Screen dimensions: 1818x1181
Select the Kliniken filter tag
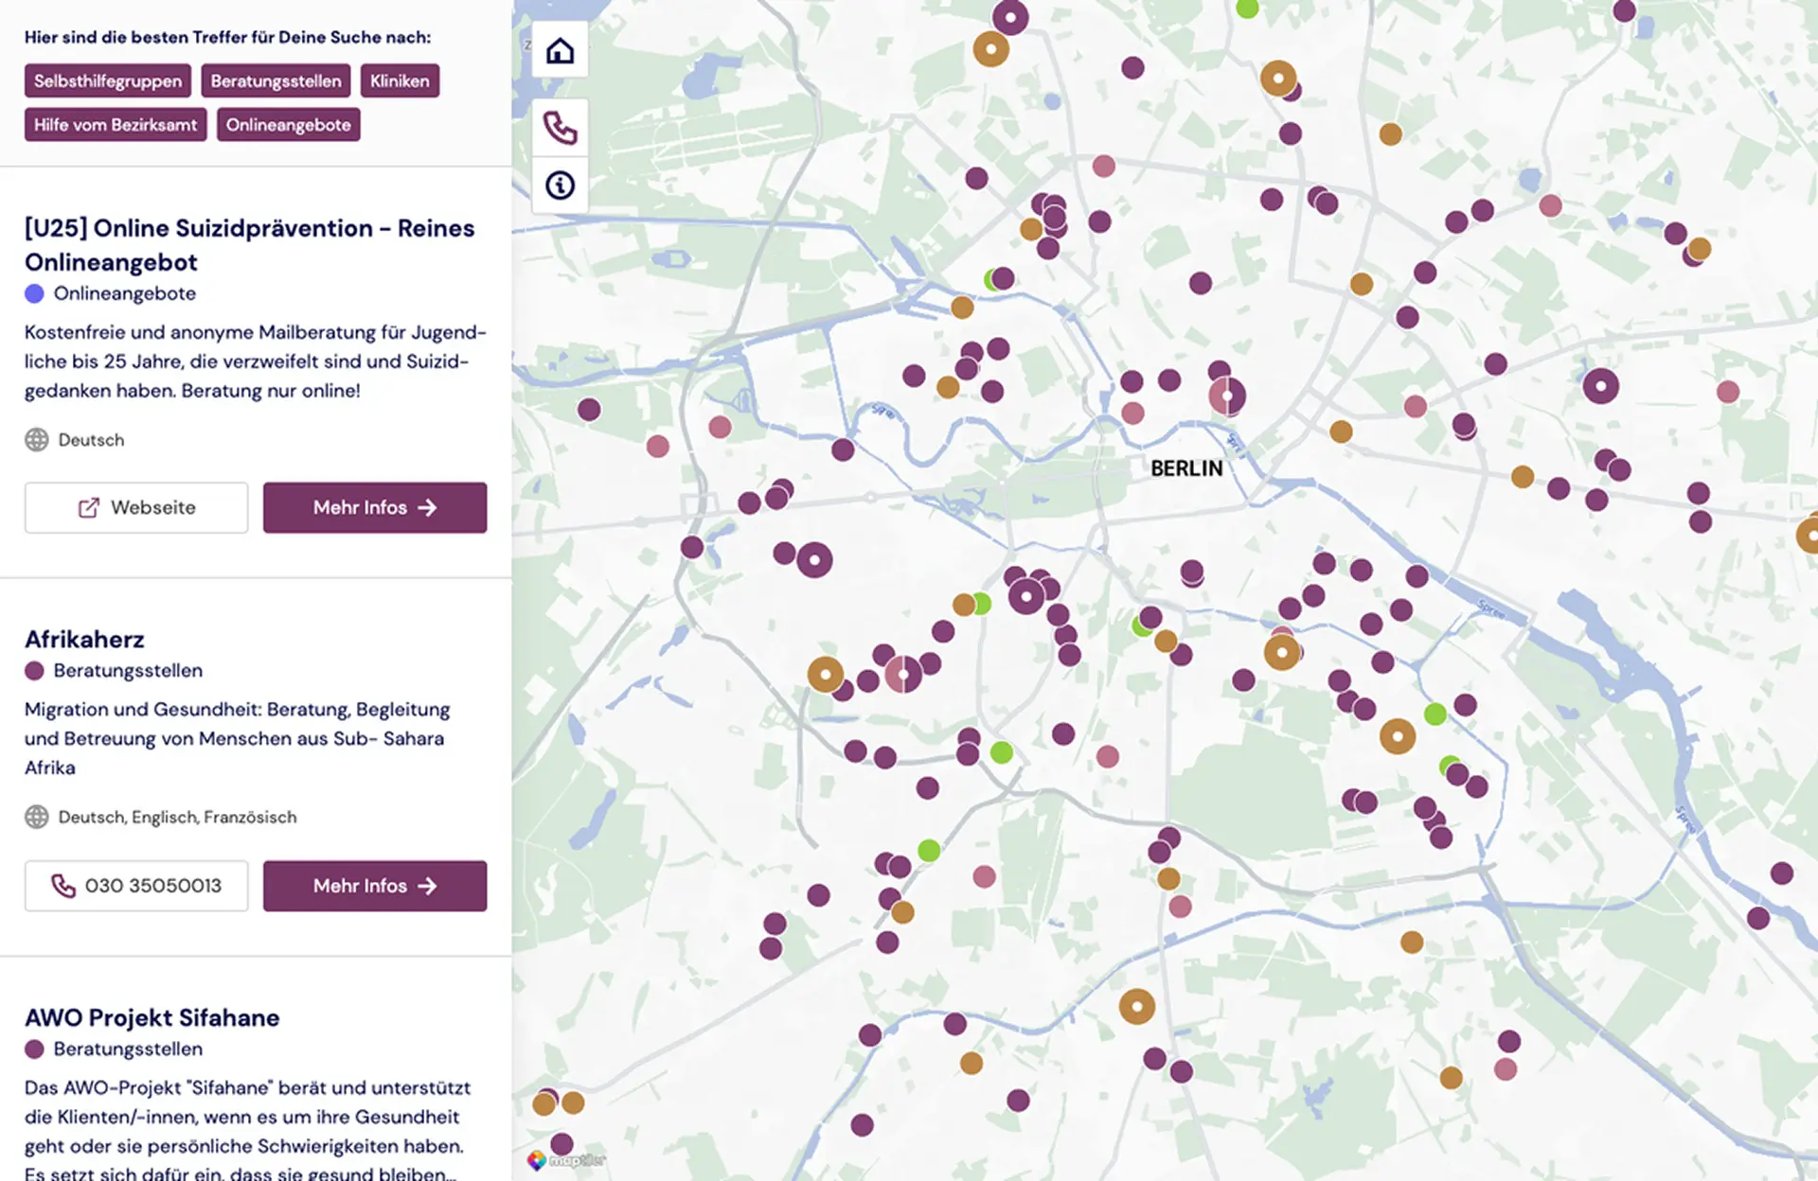pyautogui.click(x=400, y=80)
